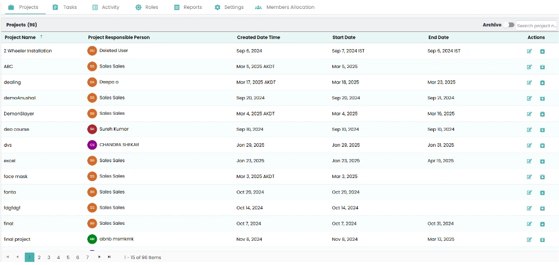The width and height of the screenshot is (559, 265).
Task: Select current page 1 button
Action: pos(30,257)
